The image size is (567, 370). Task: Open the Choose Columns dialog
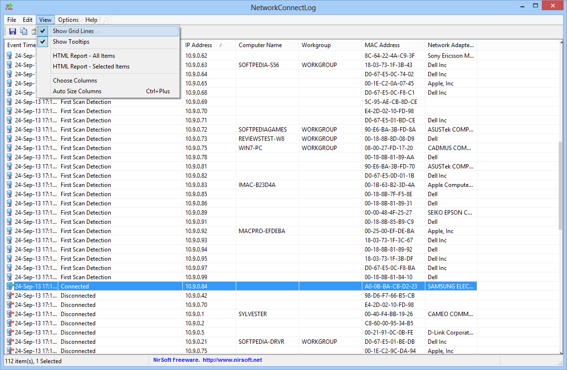click(108, 81)
